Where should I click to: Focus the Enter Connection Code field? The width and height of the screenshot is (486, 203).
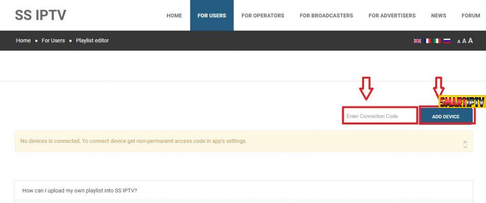point(380,116)
